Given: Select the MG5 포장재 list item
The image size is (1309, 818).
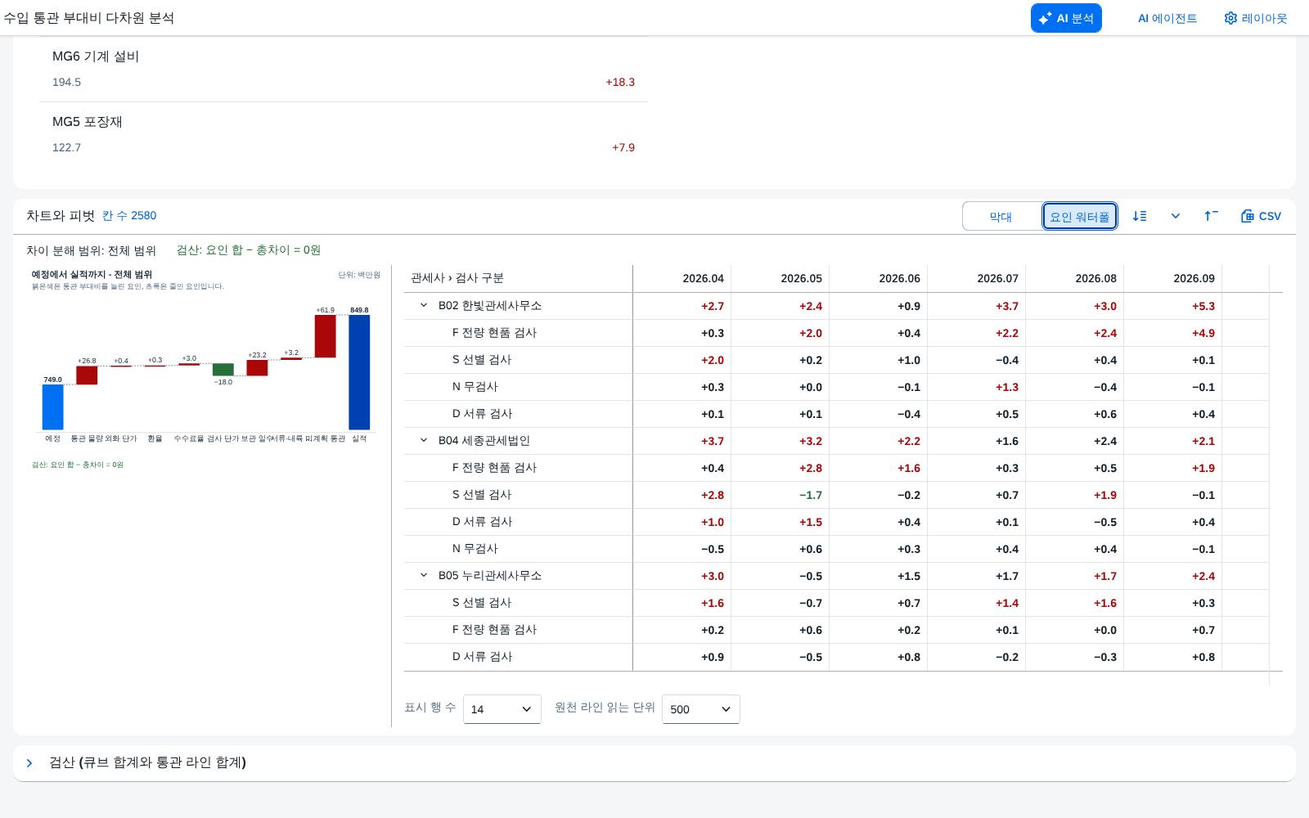Looking at the screenshot, I should (x=344, y=134).
